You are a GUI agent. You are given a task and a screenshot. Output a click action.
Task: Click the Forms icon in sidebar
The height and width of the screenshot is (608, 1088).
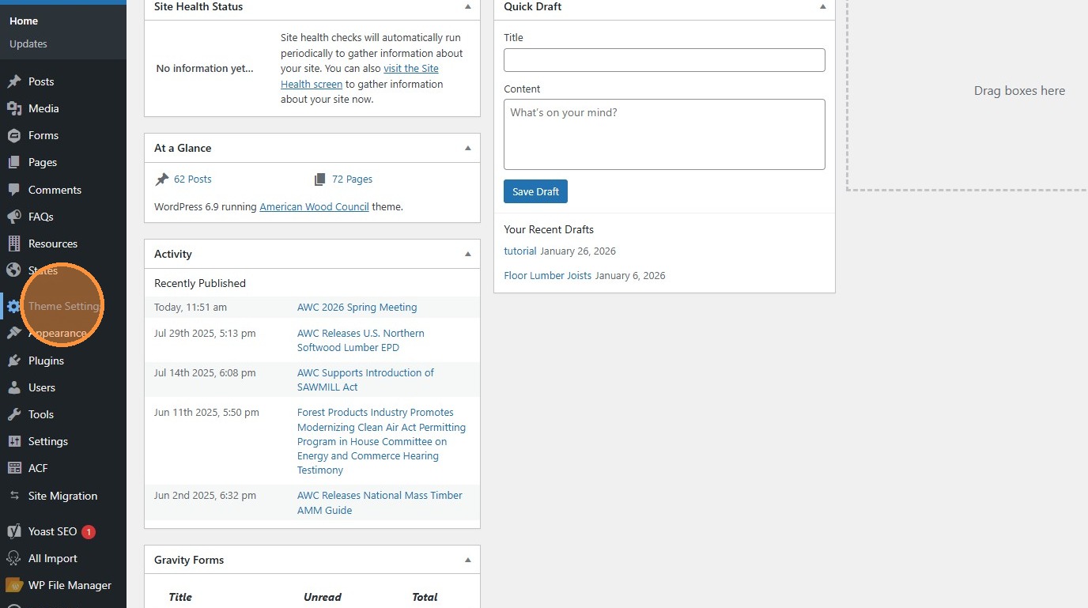[13, 135]
